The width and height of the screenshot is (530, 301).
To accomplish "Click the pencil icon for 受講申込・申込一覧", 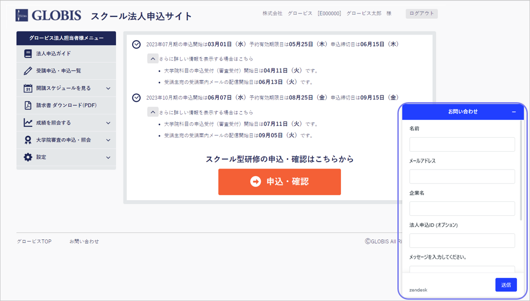I will [x=28, y=71].
